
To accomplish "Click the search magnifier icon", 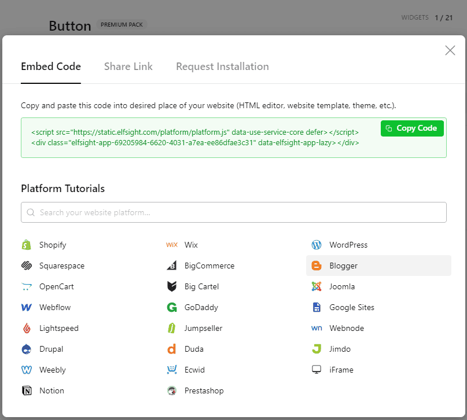I will 31,212.
